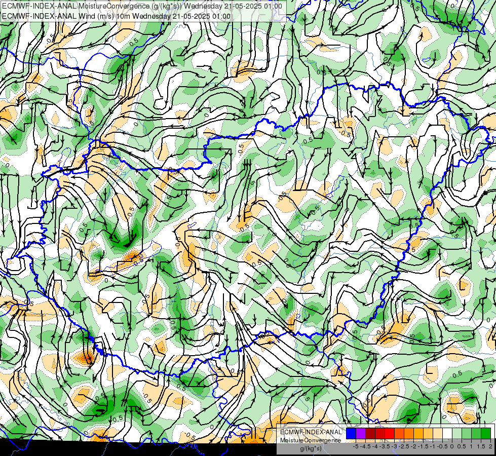
Task: Click the -1.5 legend tick label
Action: (x=423, y=446)
